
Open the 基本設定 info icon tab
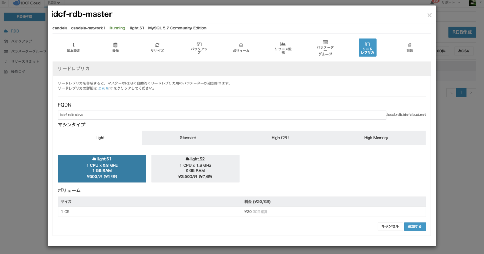[x=73, y=48]
